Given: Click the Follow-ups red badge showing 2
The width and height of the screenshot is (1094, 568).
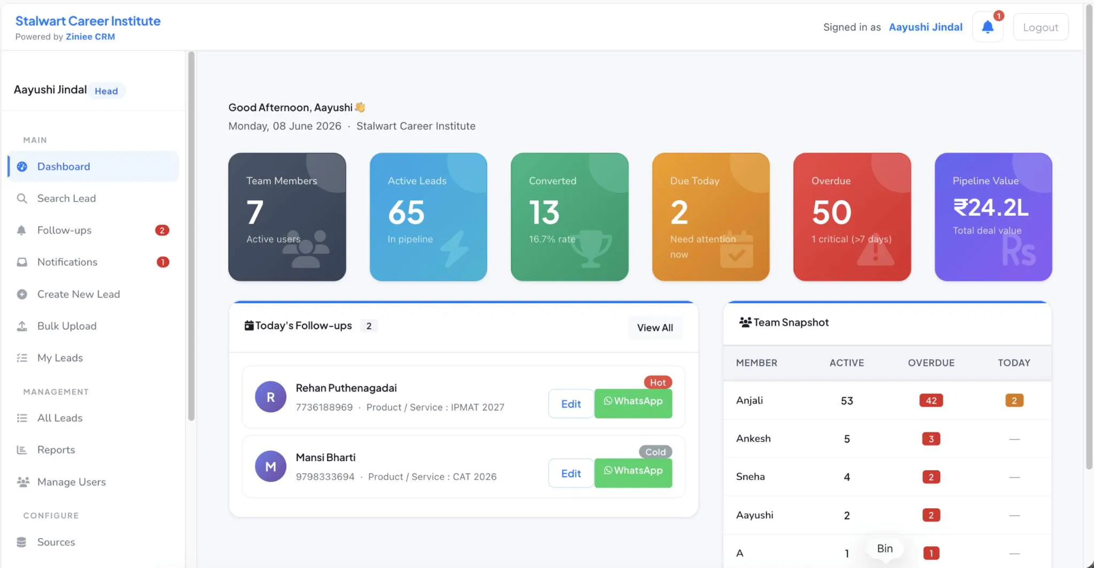Looking at the screenshot, I should [162, 230].
